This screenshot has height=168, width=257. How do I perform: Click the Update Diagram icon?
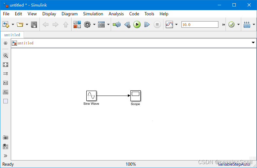(117, 24)
